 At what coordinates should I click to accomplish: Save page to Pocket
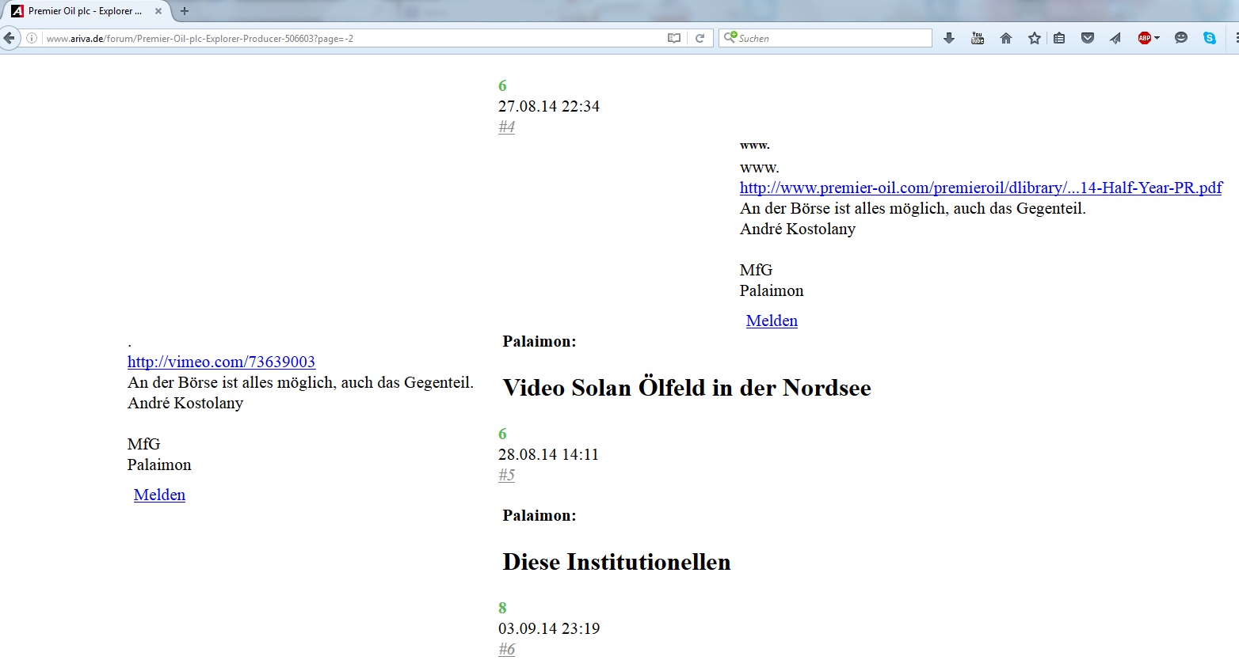[x=1088, y=38]
